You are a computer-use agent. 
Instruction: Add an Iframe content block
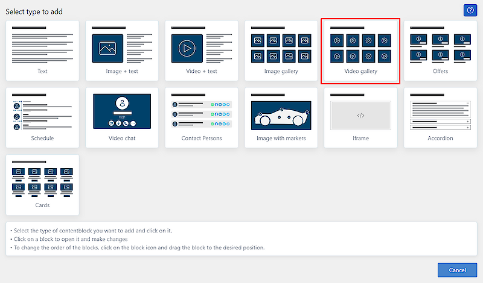click(360, 117)
